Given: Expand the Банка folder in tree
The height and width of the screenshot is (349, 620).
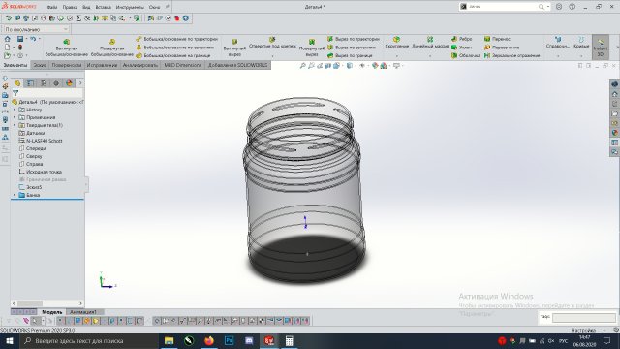Looking at the screenshot, I should tap(15, 195).
